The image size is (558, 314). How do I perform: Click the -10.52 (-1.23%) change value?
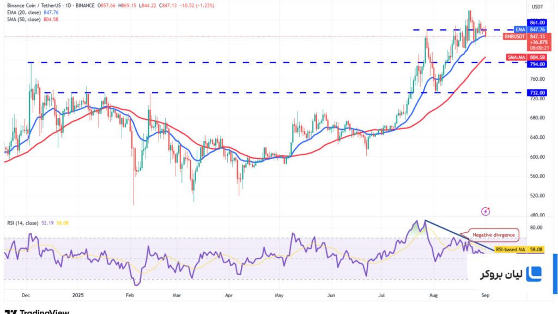198,5
